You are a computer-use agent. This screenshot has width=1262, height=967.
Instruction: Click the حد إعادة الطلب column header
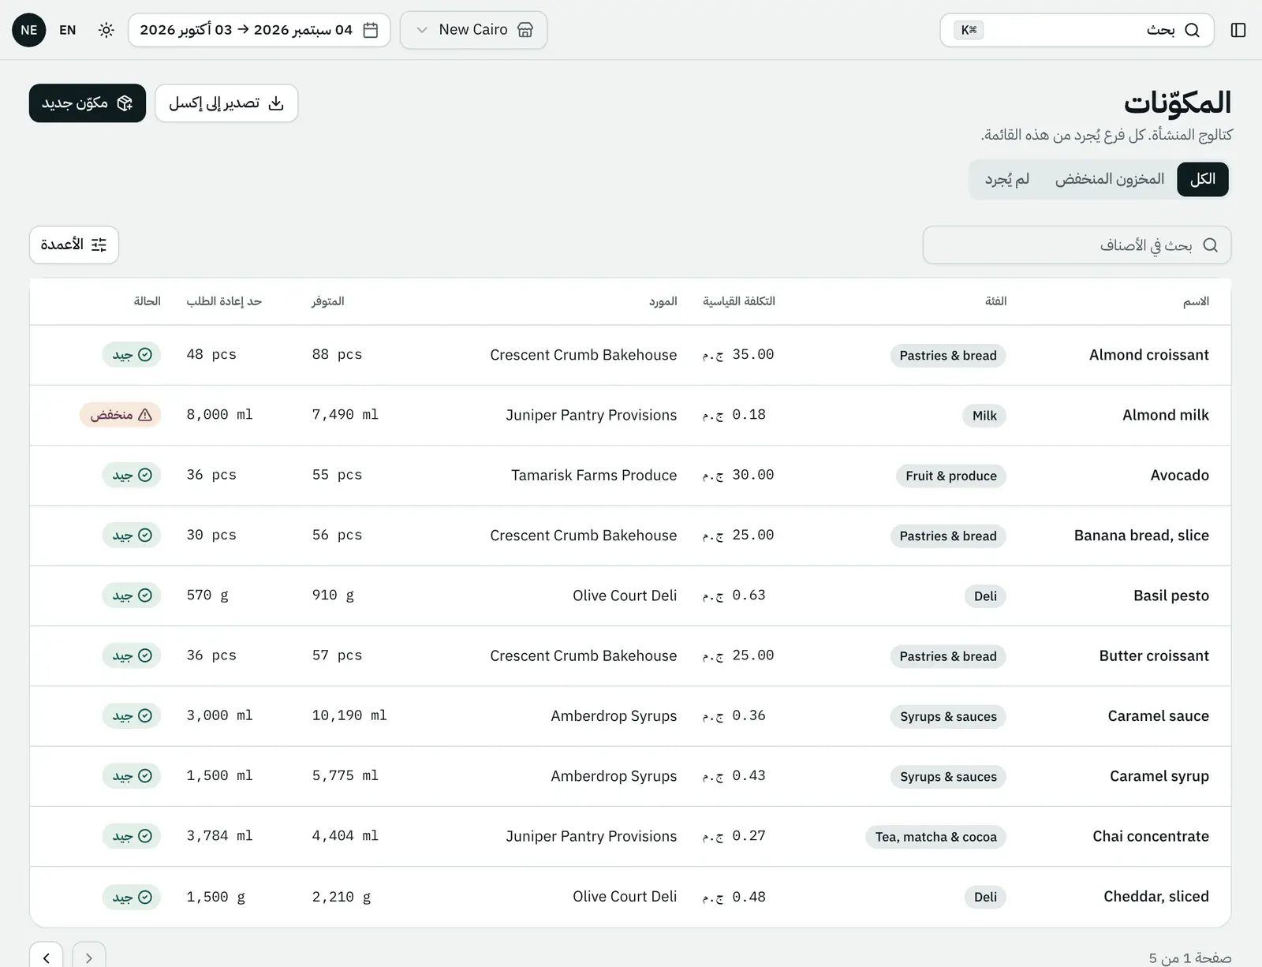224,301
